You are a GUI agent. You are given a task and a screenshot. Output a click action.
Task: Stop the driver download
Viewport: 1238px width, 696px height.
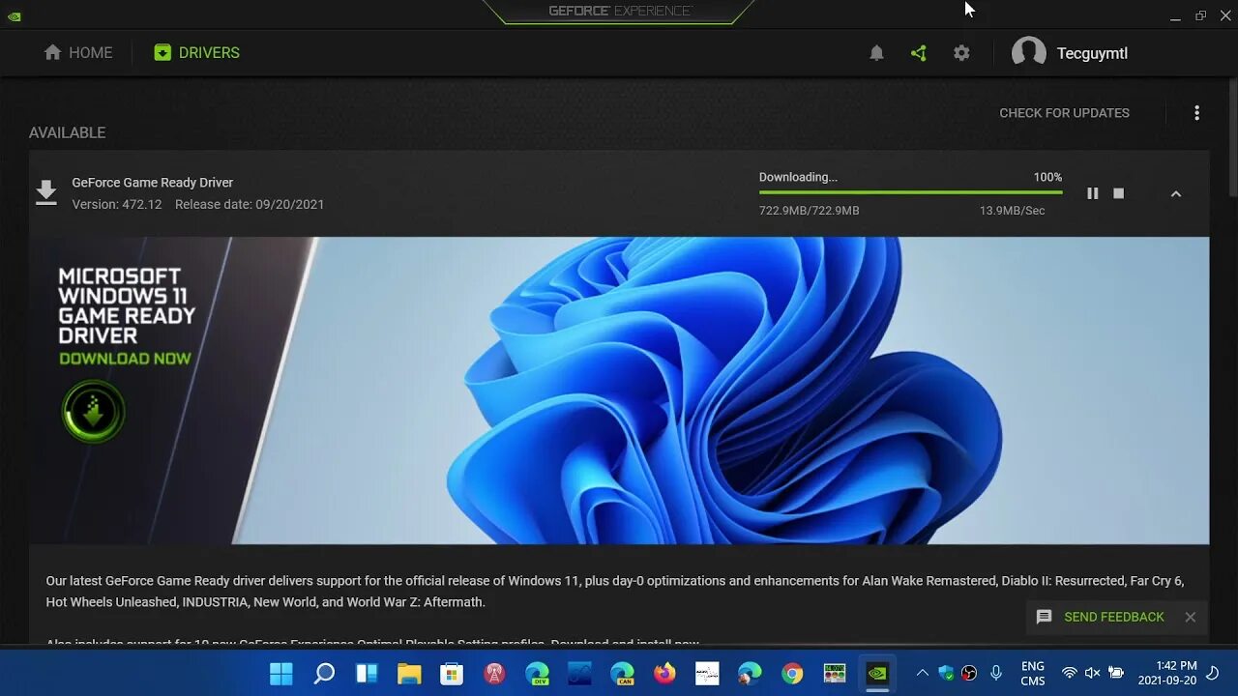[x=1119, y=193]
